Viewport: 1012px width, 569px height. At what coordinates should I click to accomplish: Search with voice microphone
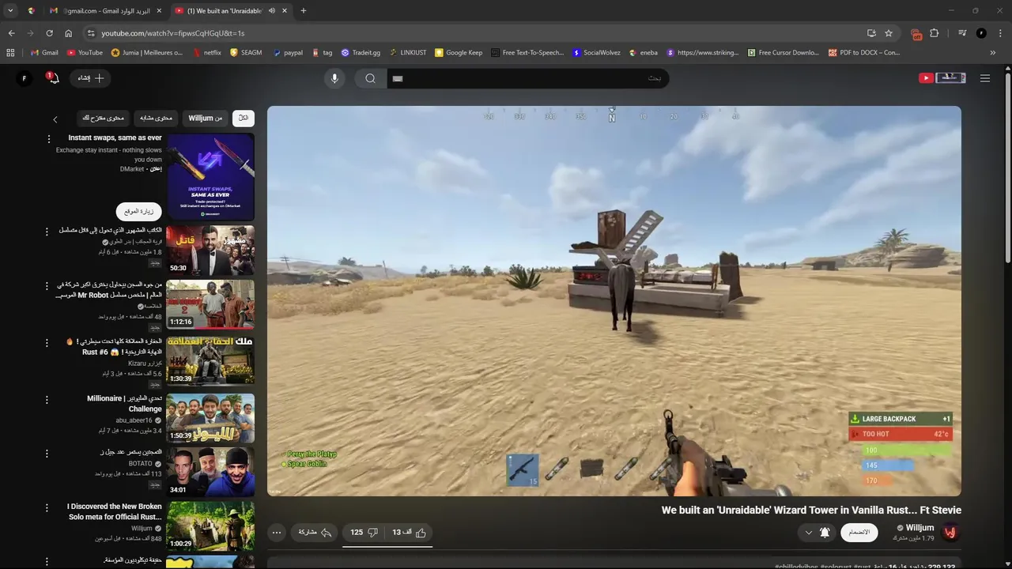point(334,78)
